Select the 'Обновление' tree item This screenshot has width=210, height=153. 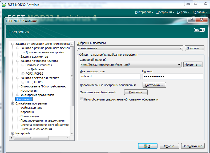(x=24, y=99)
